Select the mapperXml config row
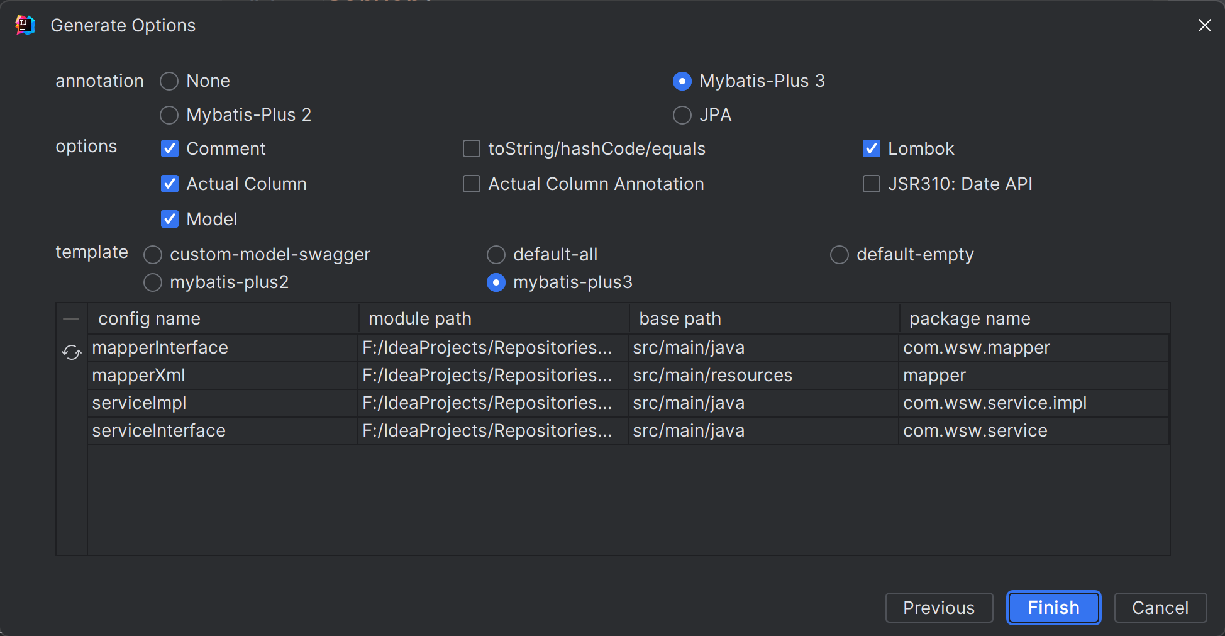 pos(139,376)
